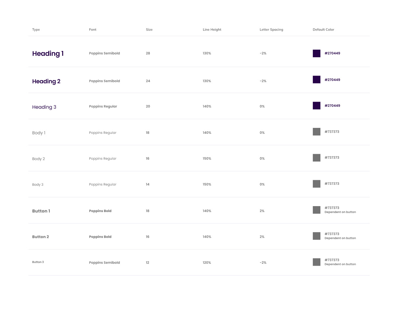Select "Poppins Regular" in the Body 1 row
This screenshot has width=396, height=311.
click(x=103, y=133)
